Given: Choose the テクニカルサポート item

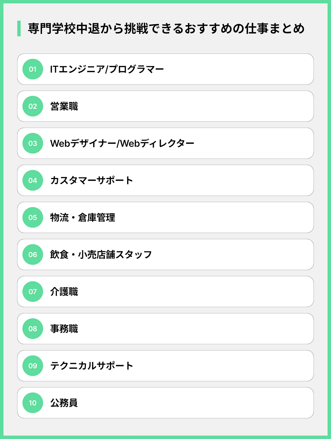Looking at the screenshot, I should 91,366.
